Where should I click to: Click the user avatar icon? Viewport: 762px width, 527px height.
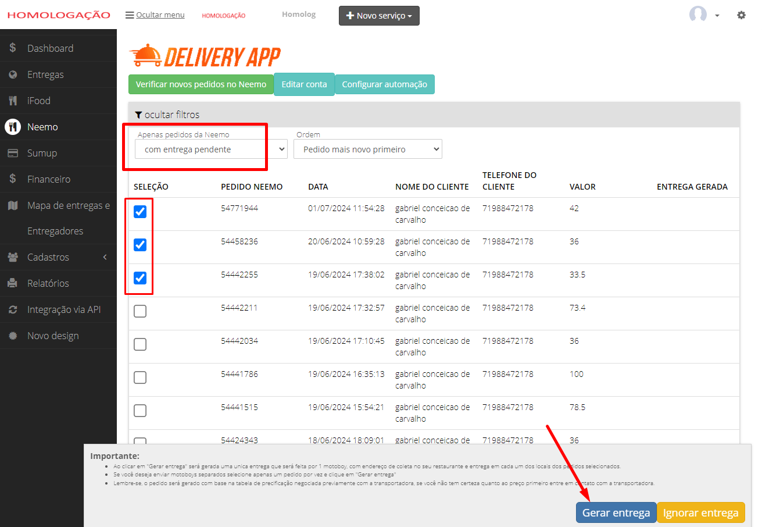(698, 15)
